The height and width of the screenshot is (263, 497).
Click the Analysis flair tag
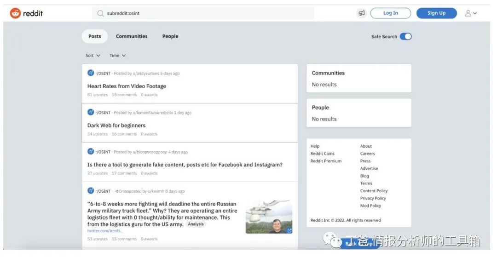[196, 224]
